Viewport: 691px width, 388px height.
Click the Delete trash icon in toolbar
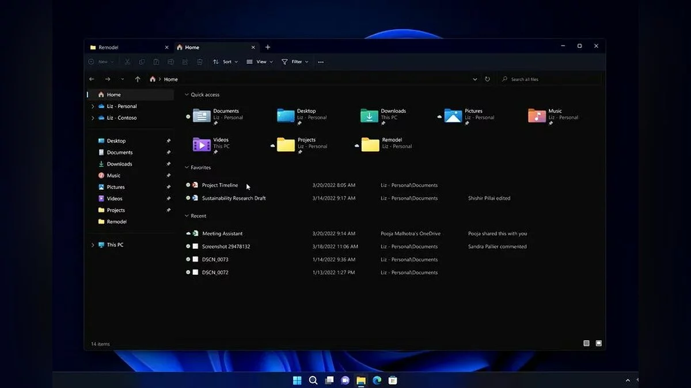[x=200, y=62]
